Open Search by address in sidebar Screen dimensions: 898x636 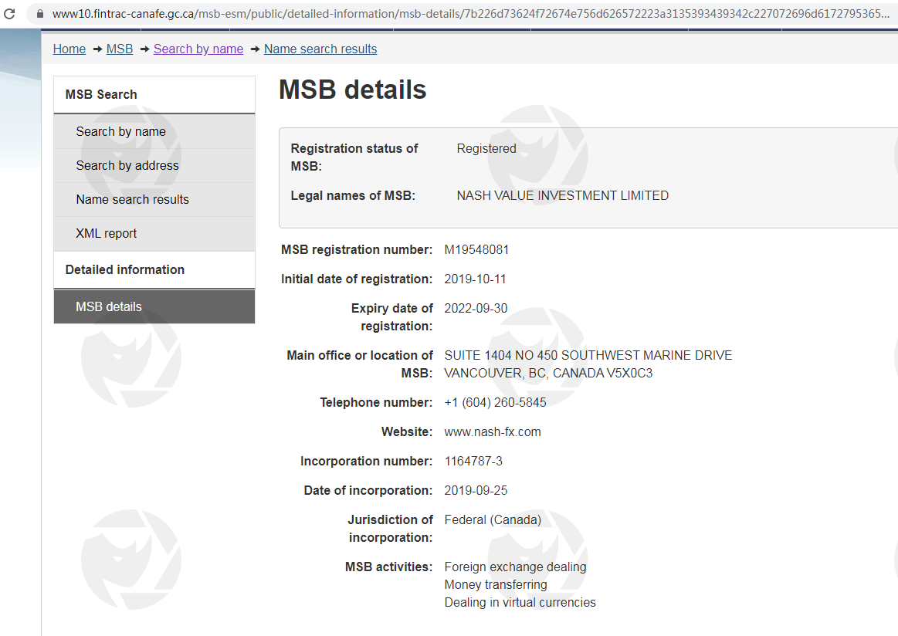pos(127,165)
